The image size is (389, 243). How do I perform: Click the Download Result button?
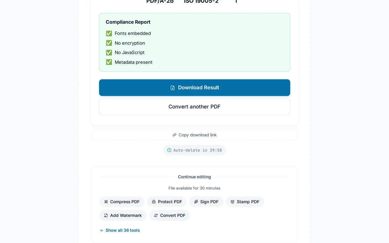(x=194, y=87)
